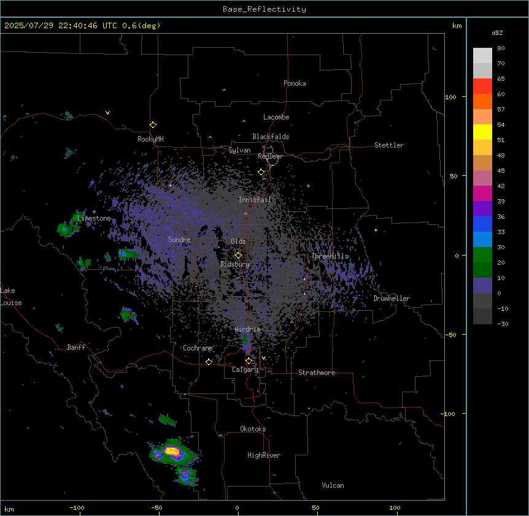Screen dimensions: 529x516
Task: Click the asterisk marker above Limestone label
Action: 94,212
